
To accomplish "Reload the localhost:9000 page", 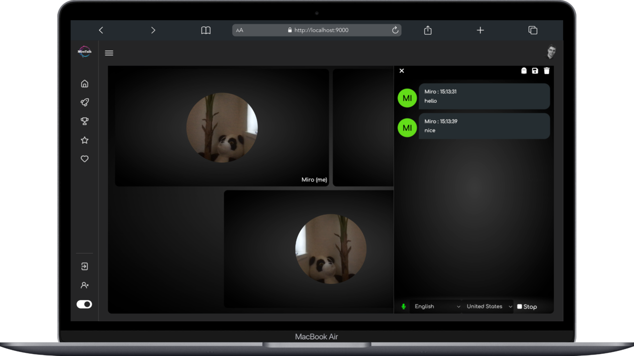I will 395,30.
